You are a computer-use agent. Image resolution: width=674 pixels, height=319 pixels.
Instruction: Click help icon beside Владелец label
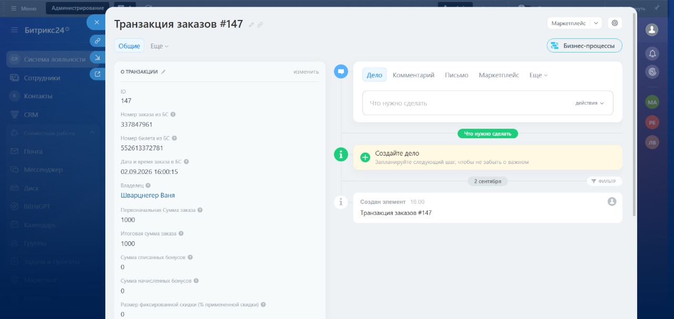[148, 186]
